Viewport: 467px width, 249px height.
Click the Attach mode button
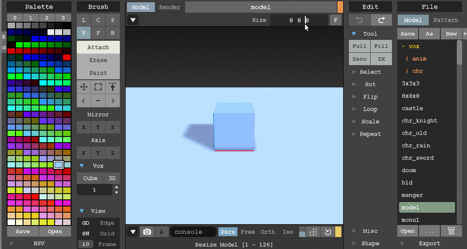98,47
